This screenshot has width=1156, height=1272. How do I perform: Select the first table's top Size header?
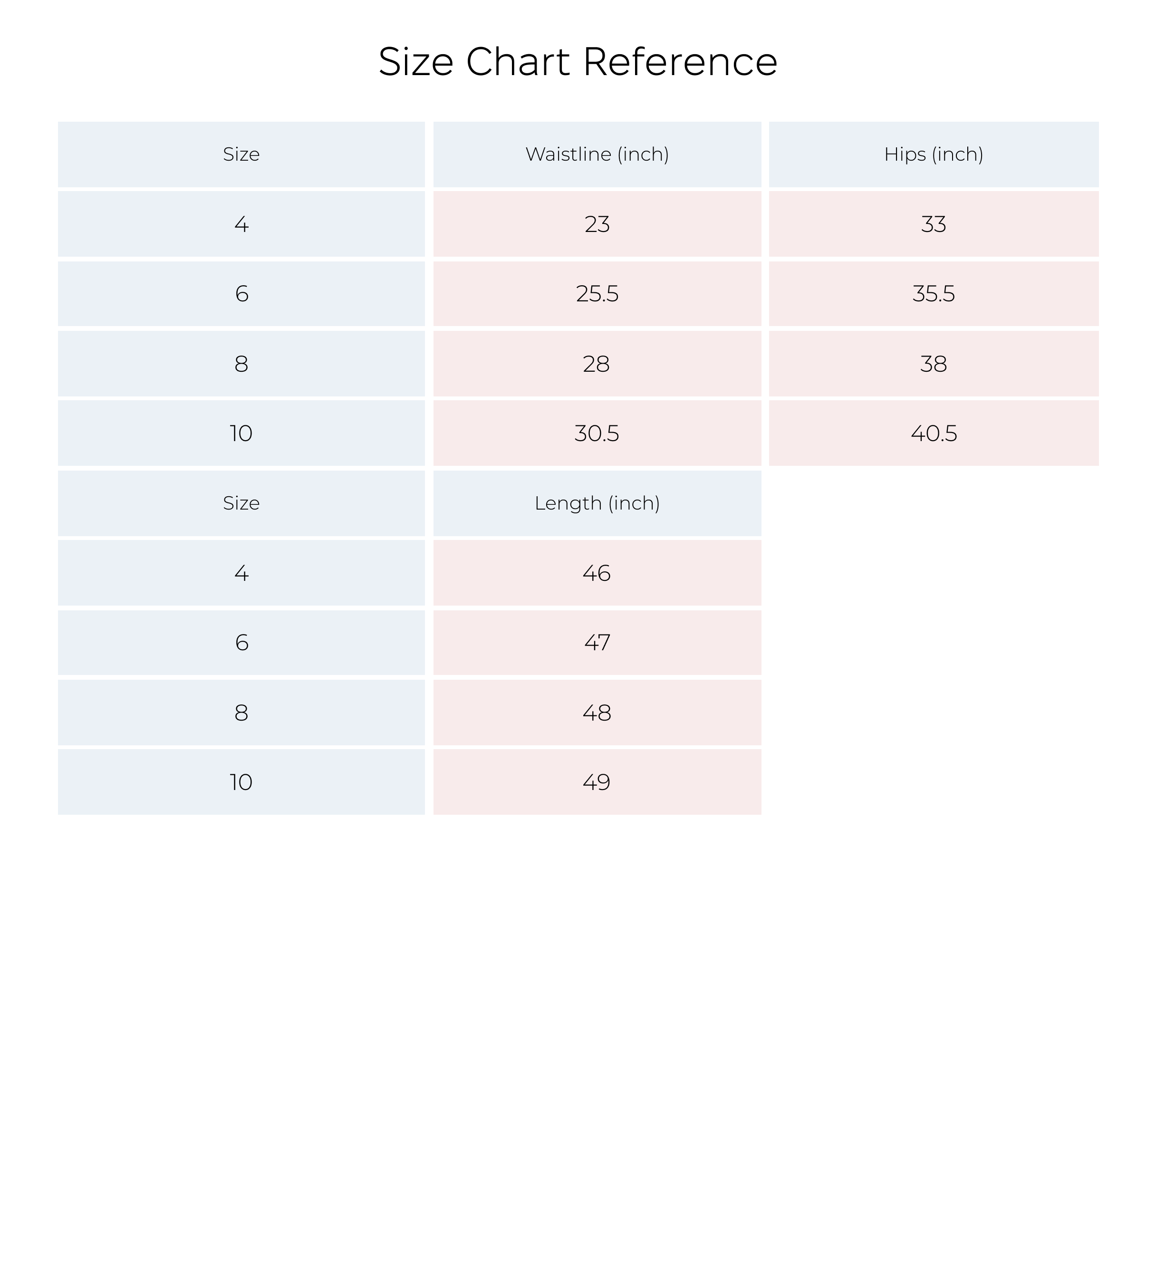[241, 154]
